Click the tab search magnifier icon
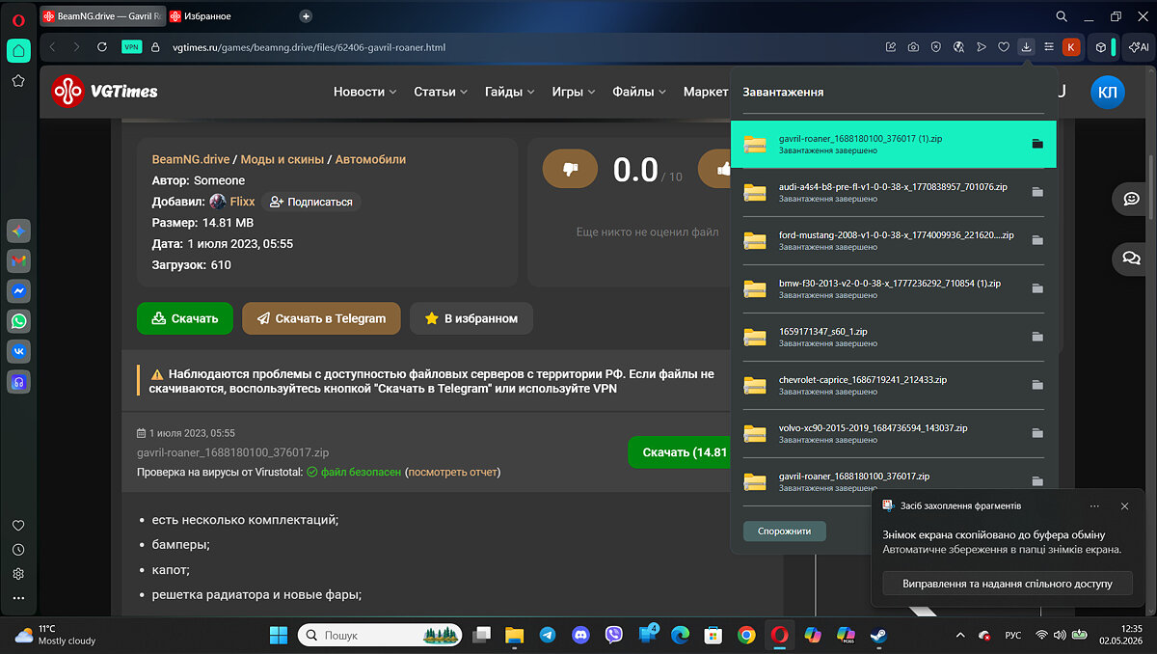Image resolution: width=1157 pixels, height=654 pixels. click(1062, 16)
